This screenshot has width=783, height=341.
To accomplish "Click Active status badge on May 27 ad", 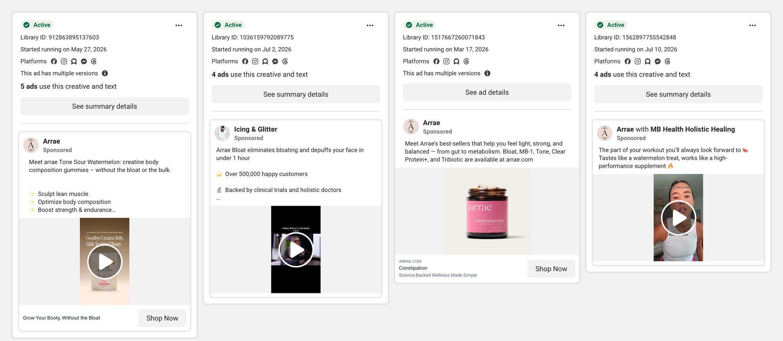I will pos(37,25).
